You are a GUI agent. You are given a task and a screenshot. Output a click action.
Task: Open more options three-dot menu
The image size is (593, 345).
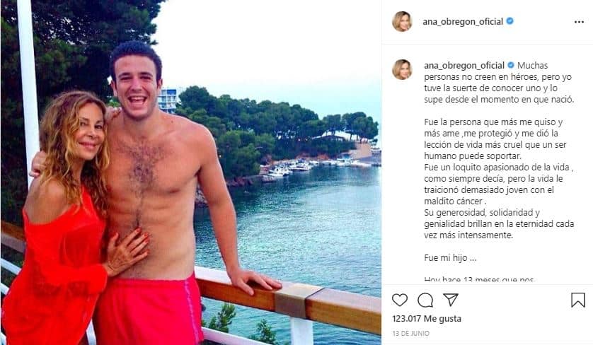(x=579, y=22)
